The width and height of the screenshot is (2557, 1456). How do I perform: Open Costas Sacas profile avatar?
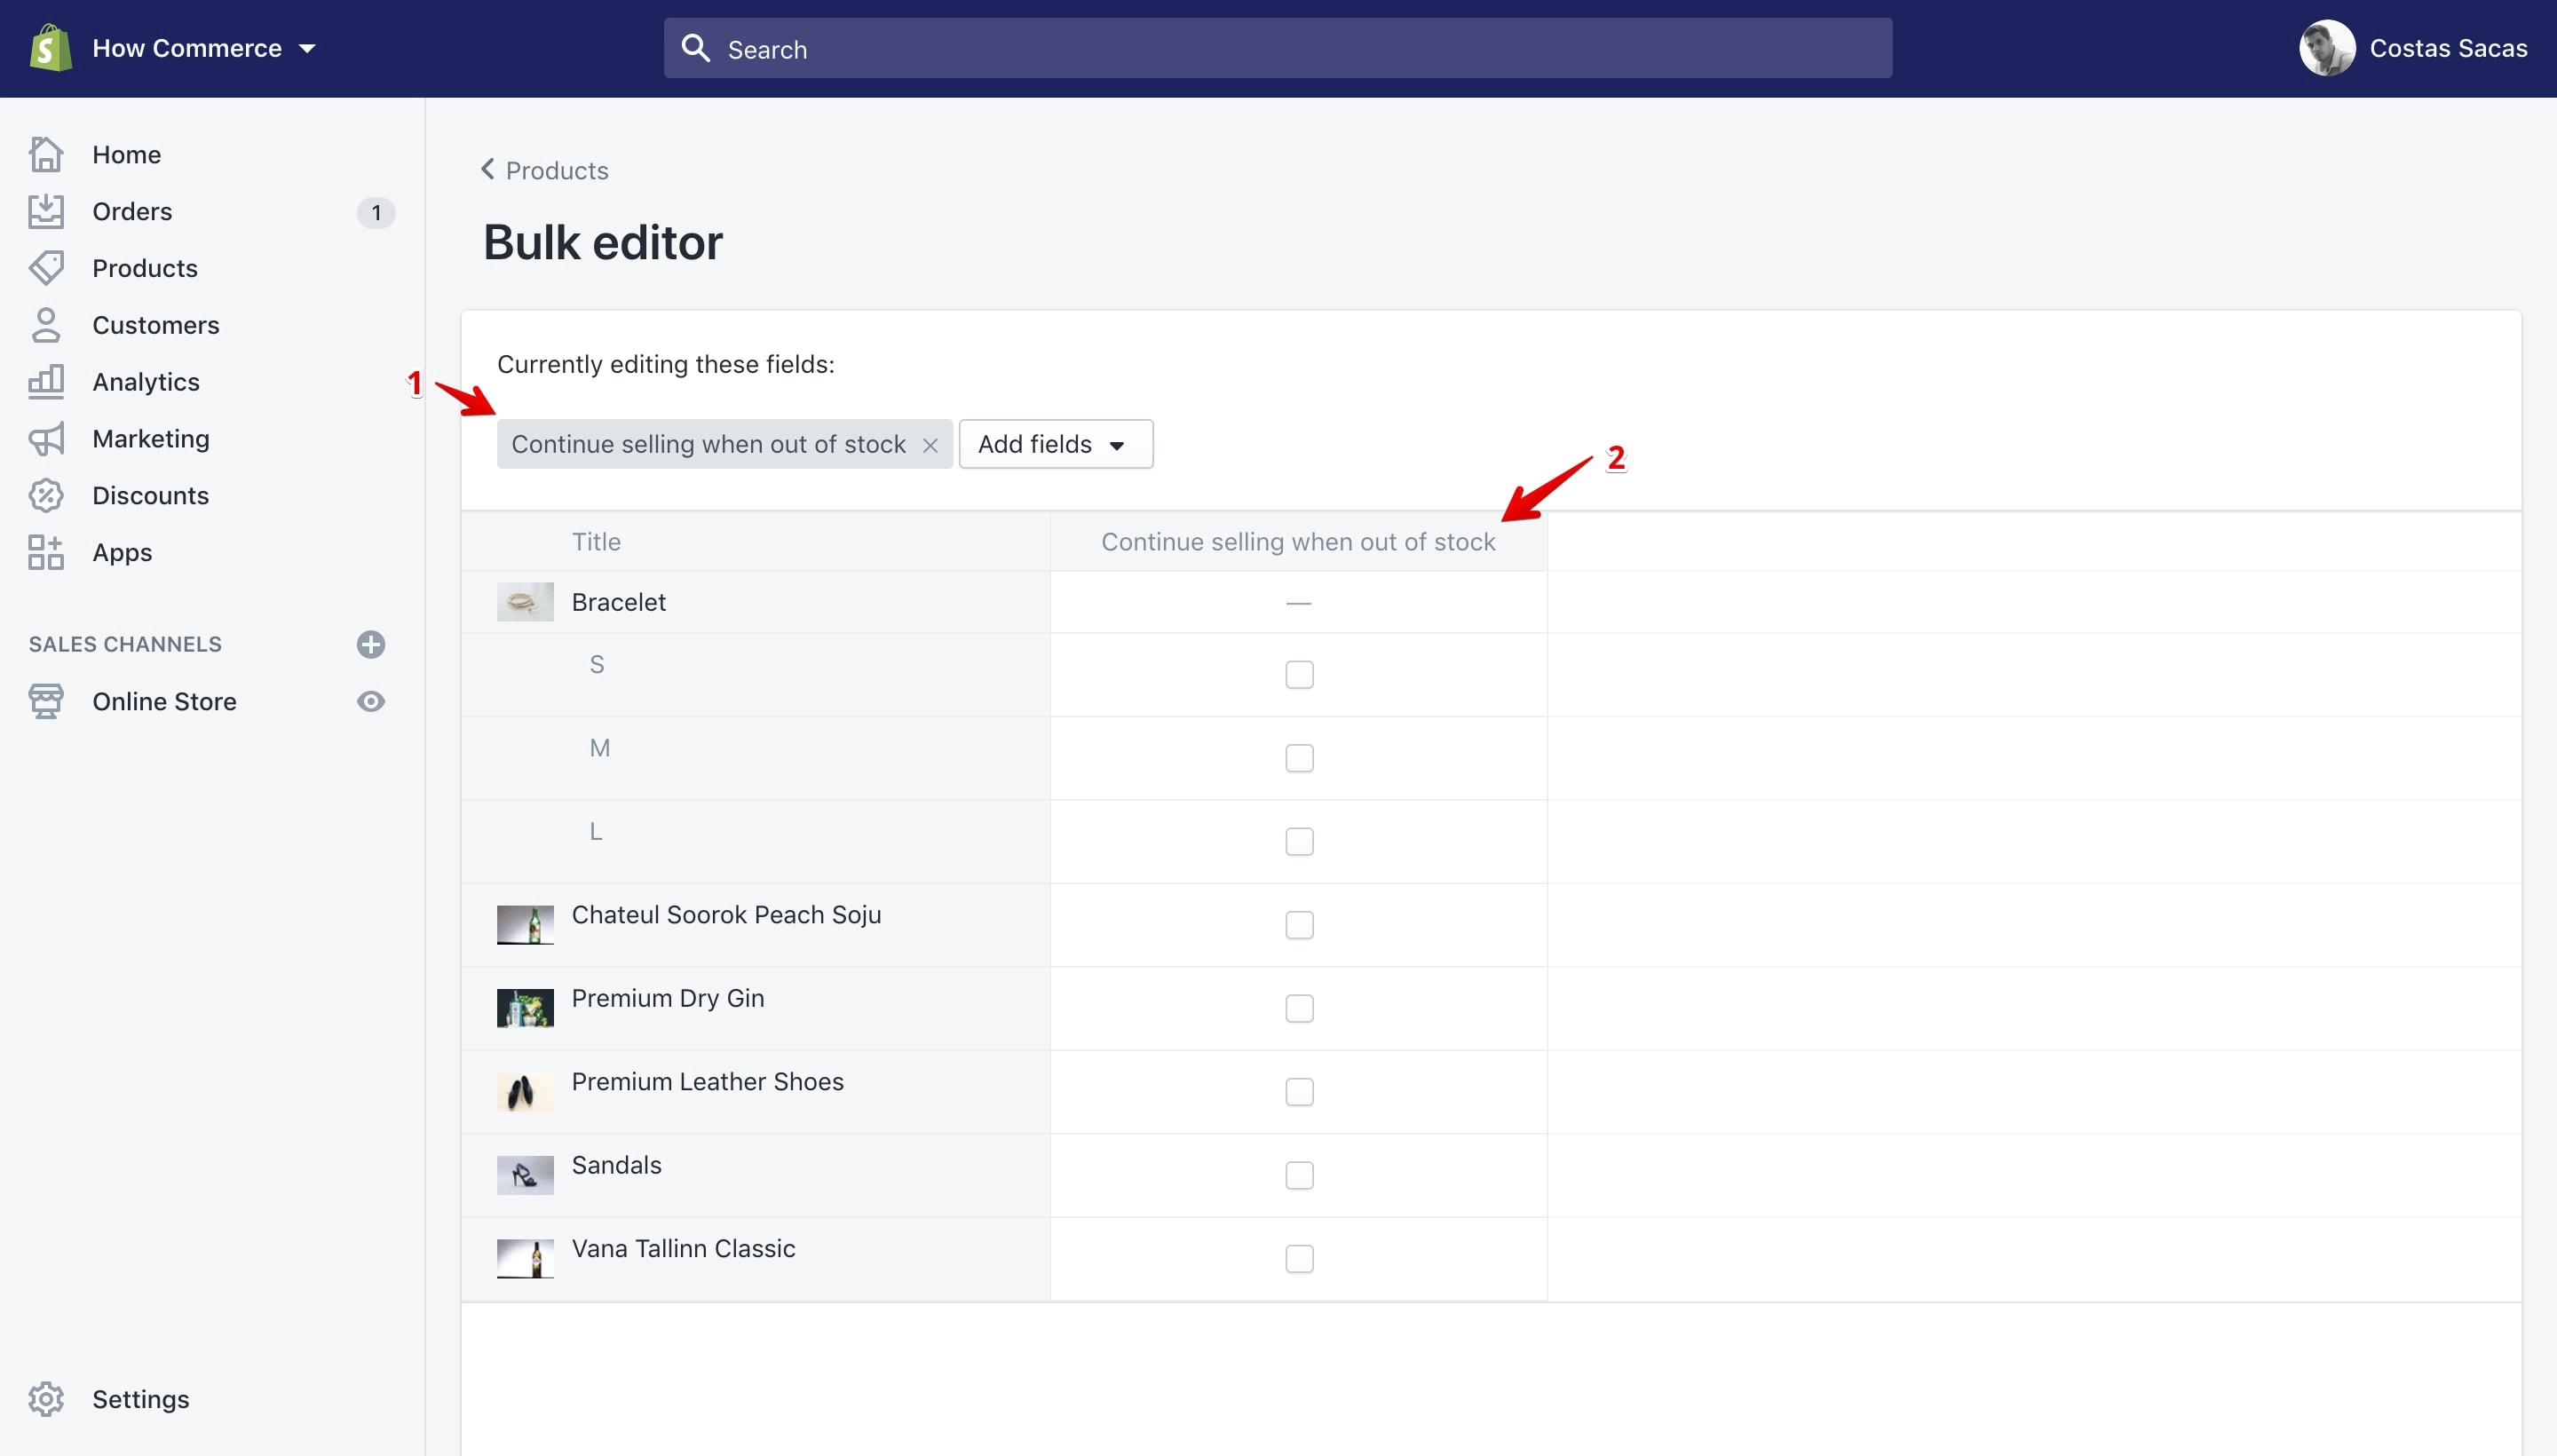[2327, 48]
